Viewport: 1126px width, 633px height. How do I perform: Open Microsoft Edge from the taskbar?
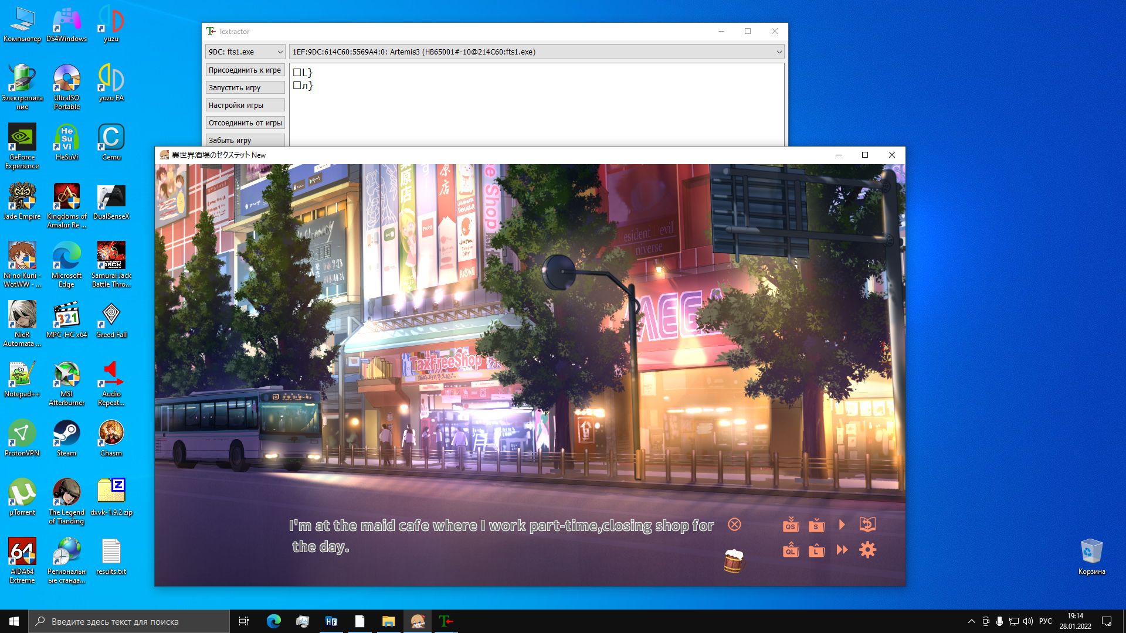(273, 621)
